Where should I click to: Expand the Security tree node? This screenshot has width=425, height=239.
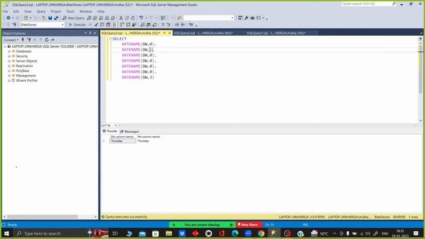pyautogui.click(x=9, y=56)
